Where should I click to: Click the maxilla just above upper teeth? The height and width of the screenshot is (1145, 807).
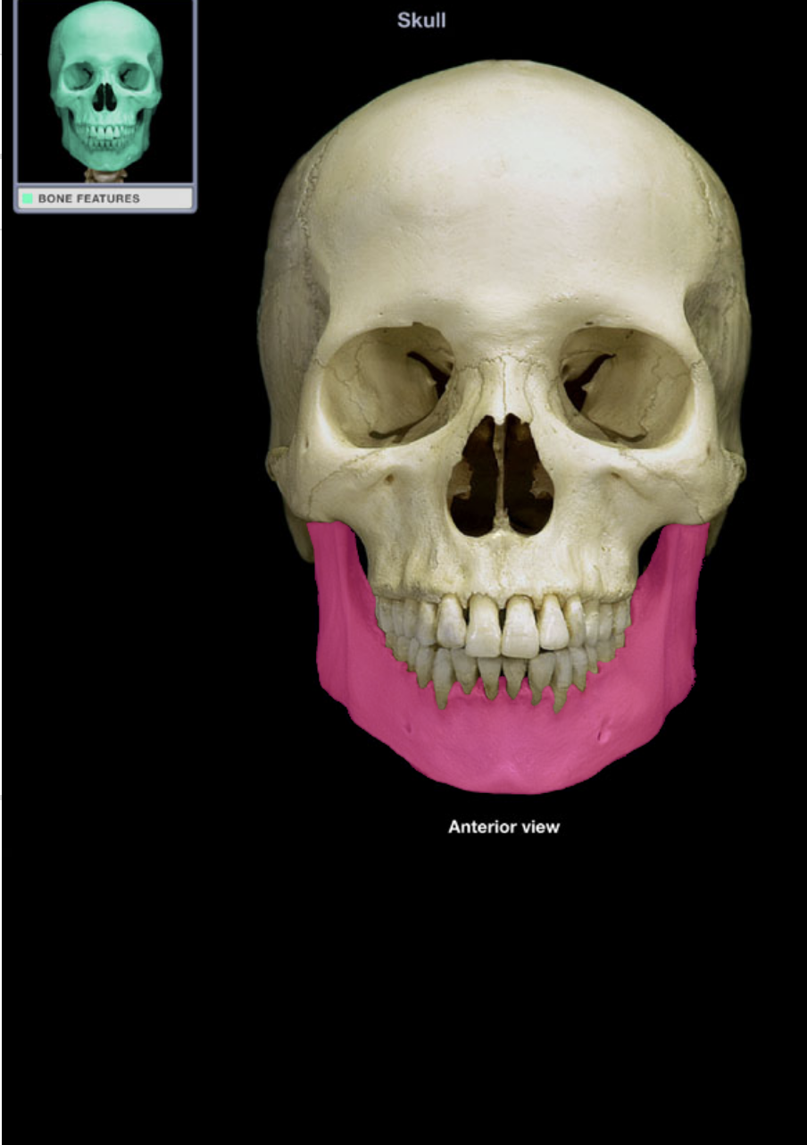click(502, 572)
